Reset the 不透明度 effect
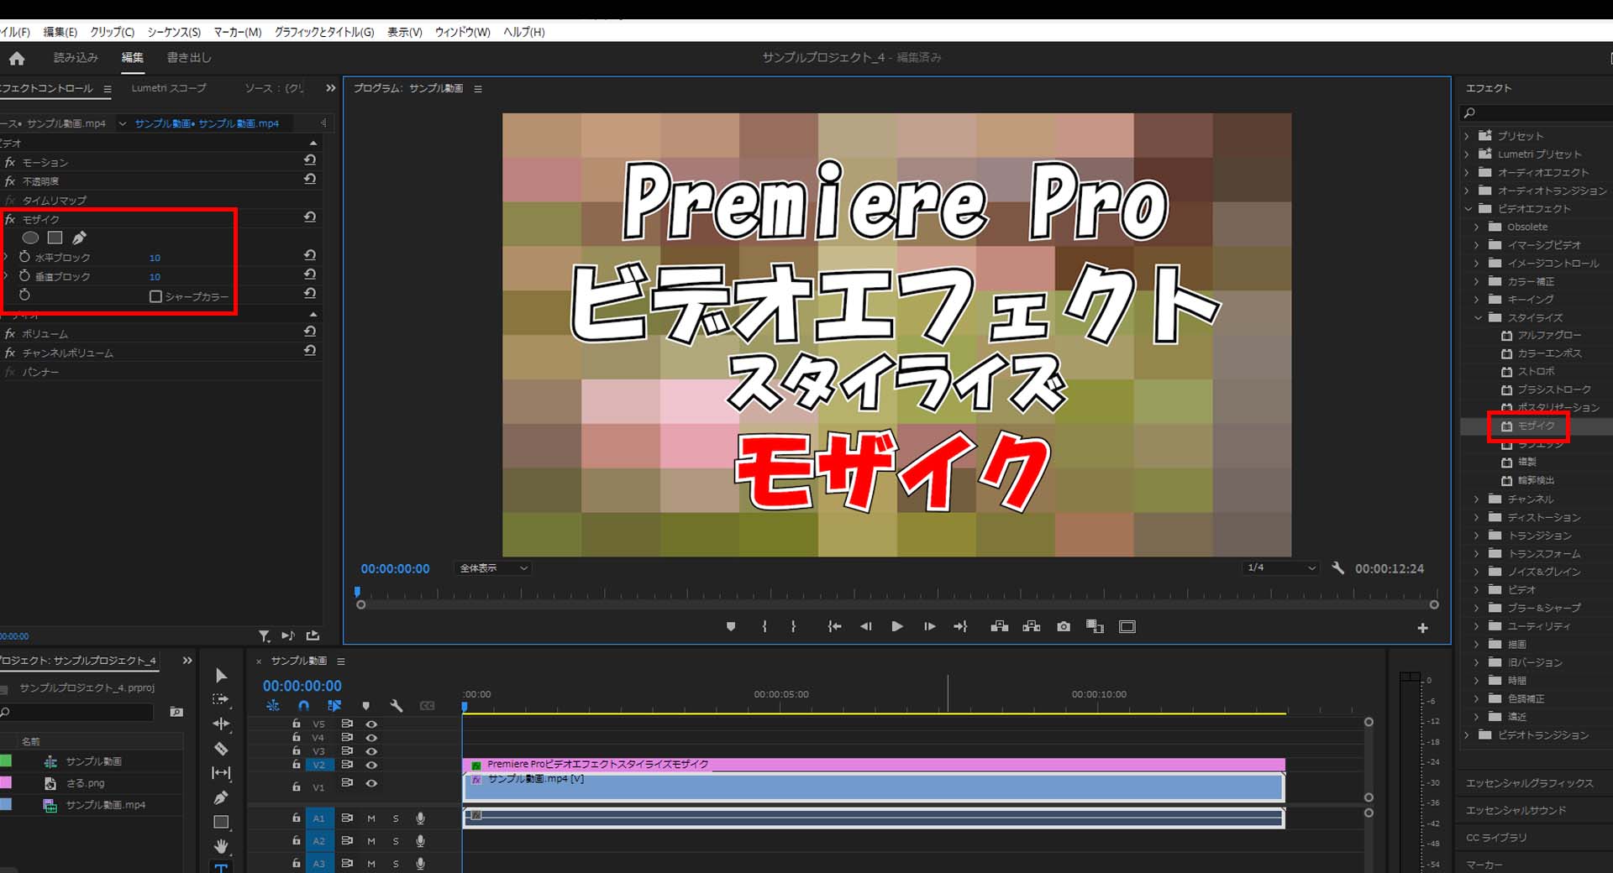Screen dimensions: 1613x873 tap(310, 180)
